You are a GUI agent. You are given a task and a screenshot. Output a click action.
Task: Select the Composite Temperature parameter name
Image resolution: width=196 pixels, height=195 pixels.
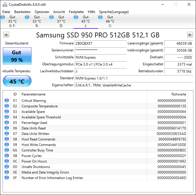point(40,106)
